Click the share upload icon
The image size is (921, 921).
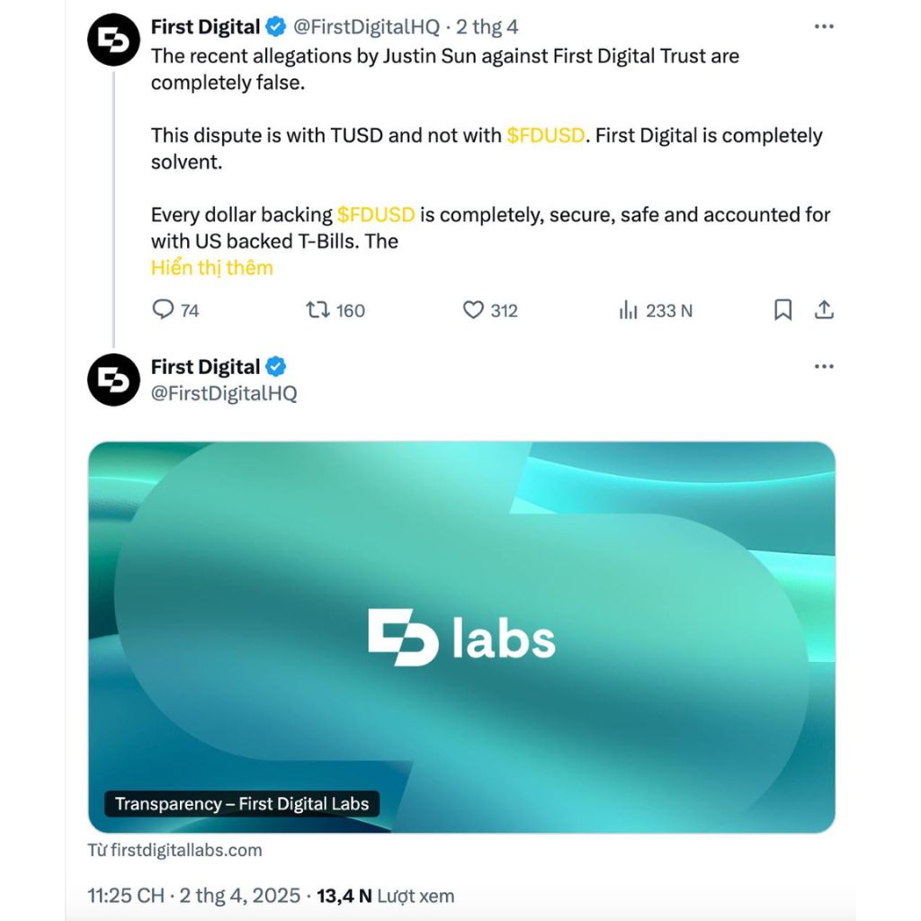824,310
